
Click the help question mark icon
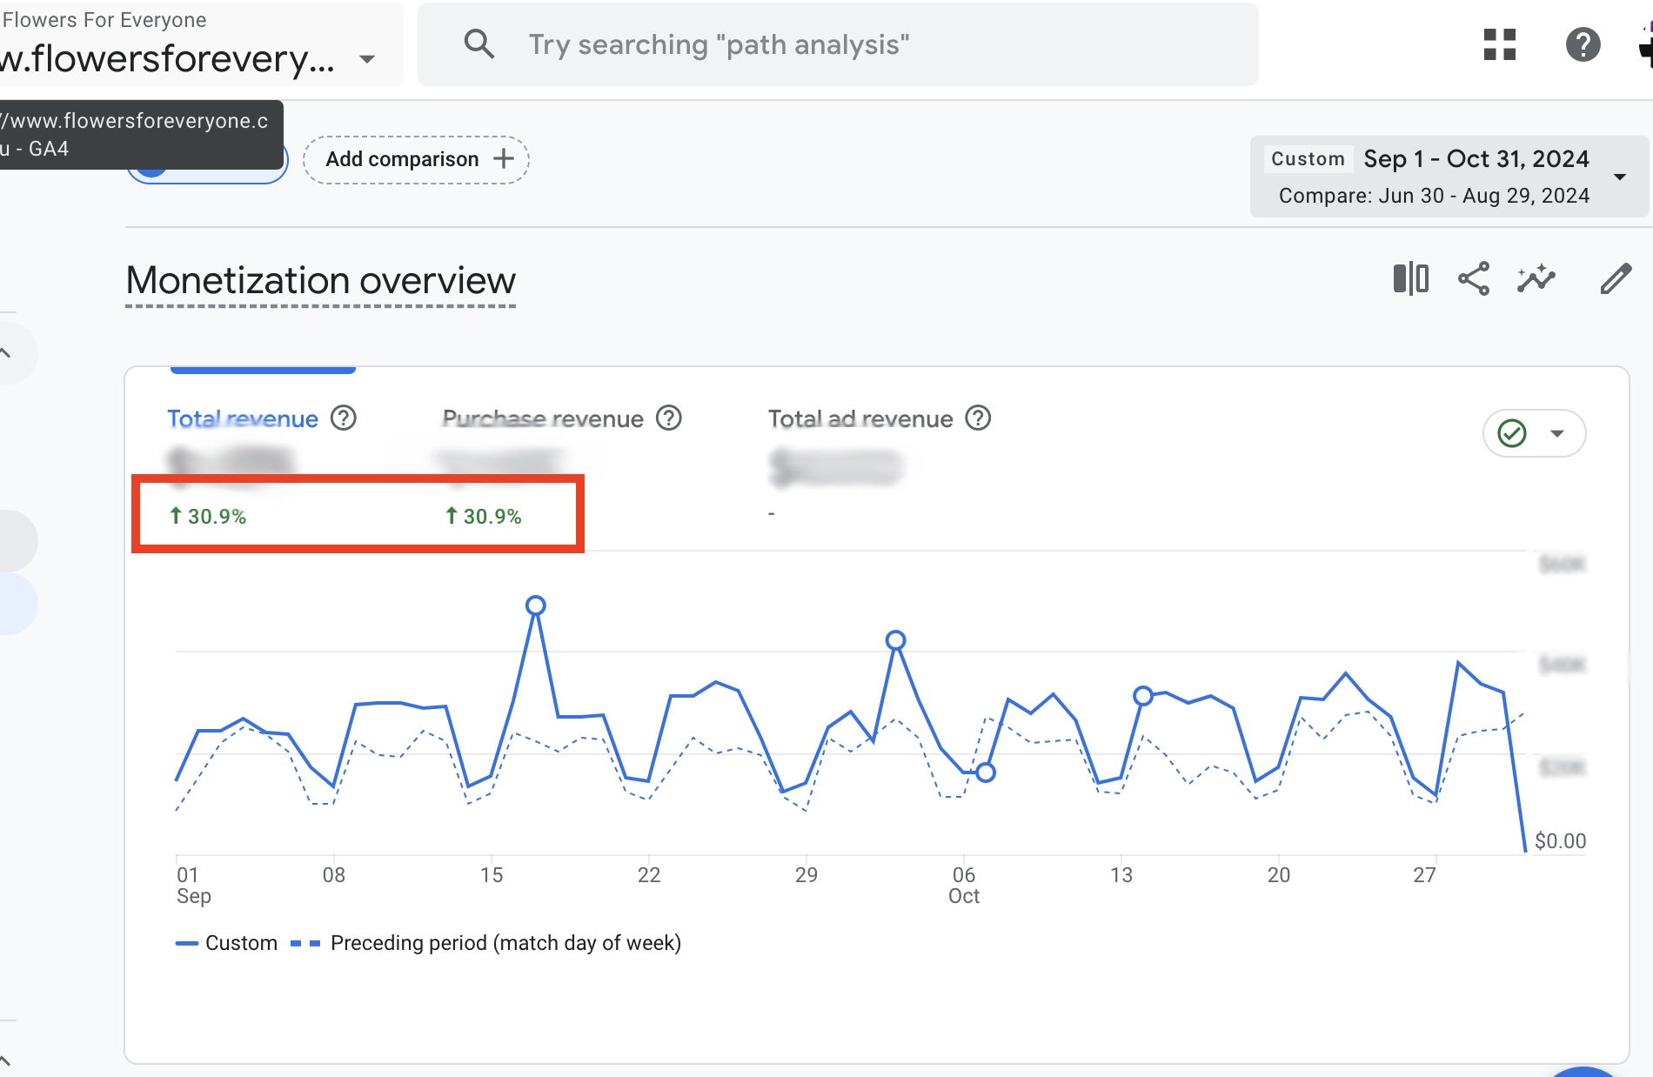coord(1583,44)
